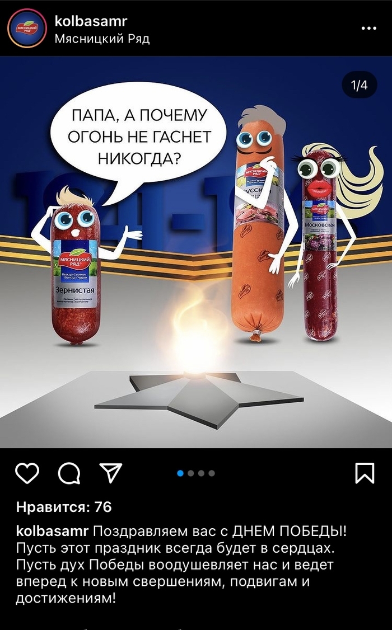Viewport: 392px width, 630px height.
Task: View likes list via Нравится: 76
Action: pos(64,507)
